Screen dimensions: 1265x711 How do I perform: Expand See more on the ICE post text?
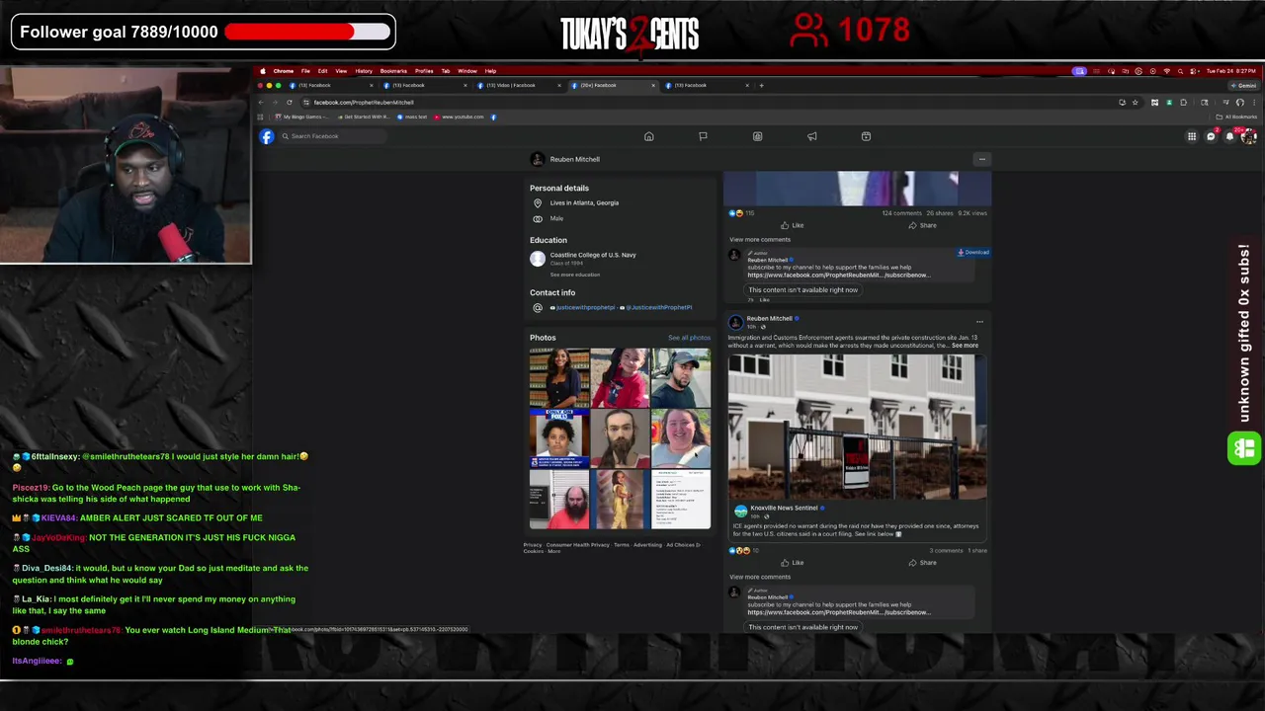(x=965, y=346)
